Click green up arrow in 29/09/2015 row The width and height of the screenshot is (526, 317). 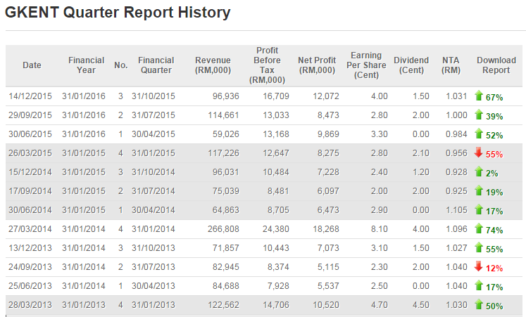(x=479, y=115)
